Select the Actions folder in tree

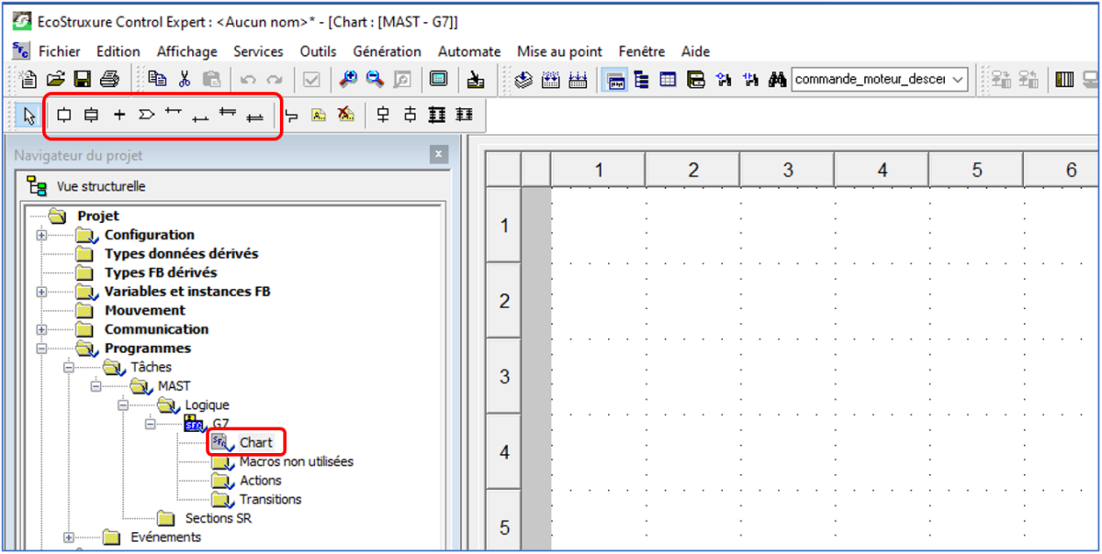click(261, 481)
